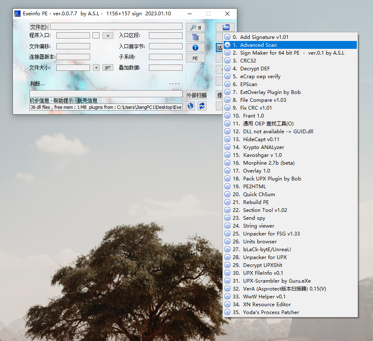
Task: Click the Exeinfo PE title bar icon
Action: coord(17,14)
